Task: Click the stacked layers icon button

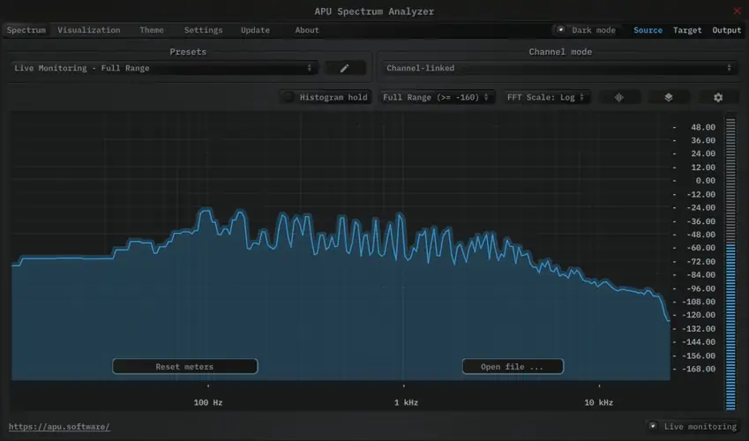Action: [669, 97]
